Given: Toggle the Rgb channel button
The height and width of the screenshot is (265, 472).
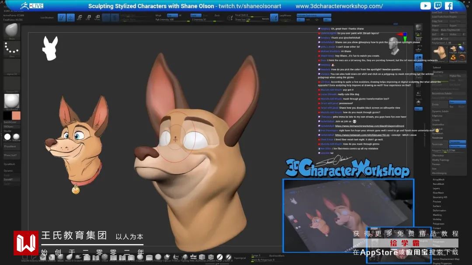Looking at the screenshot, I should point(172,15).
